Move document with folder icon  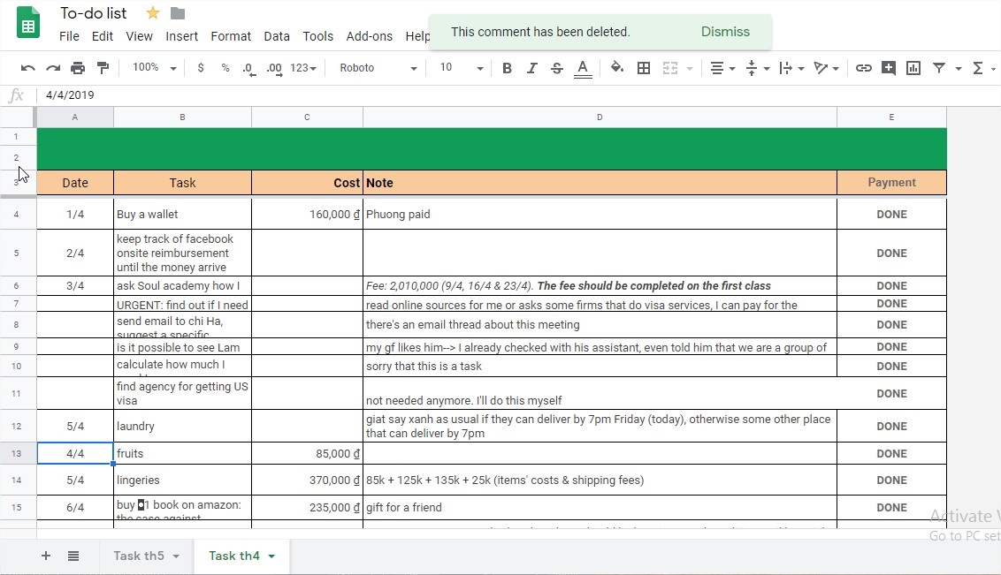pos(178,12)
